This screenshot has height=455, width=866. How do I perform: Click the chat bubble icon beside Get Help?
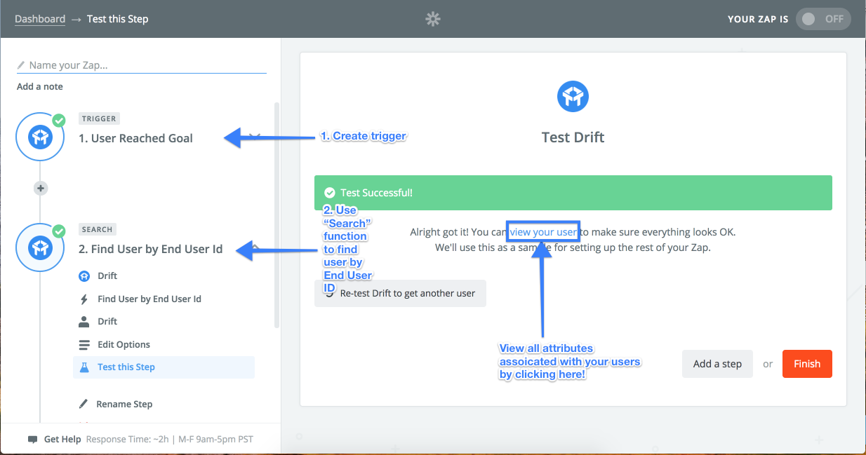[32, 440]
